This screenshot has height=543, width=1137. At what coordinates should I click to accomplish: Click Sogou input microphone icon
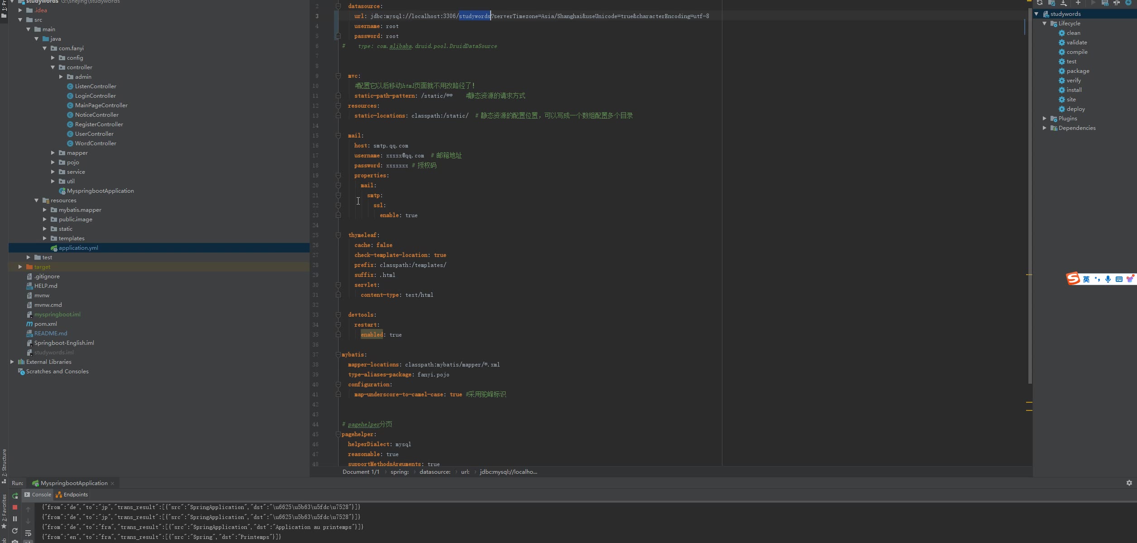pyautogui.click(x=1108, y=279)
